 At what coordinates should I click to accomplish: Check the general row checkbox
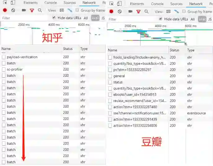tap(110, 76)
